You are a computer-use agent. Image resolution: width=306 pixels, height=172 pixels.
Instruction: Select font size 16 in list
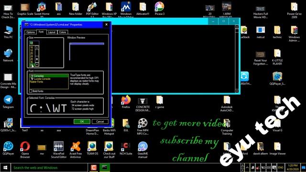[32, 47]
